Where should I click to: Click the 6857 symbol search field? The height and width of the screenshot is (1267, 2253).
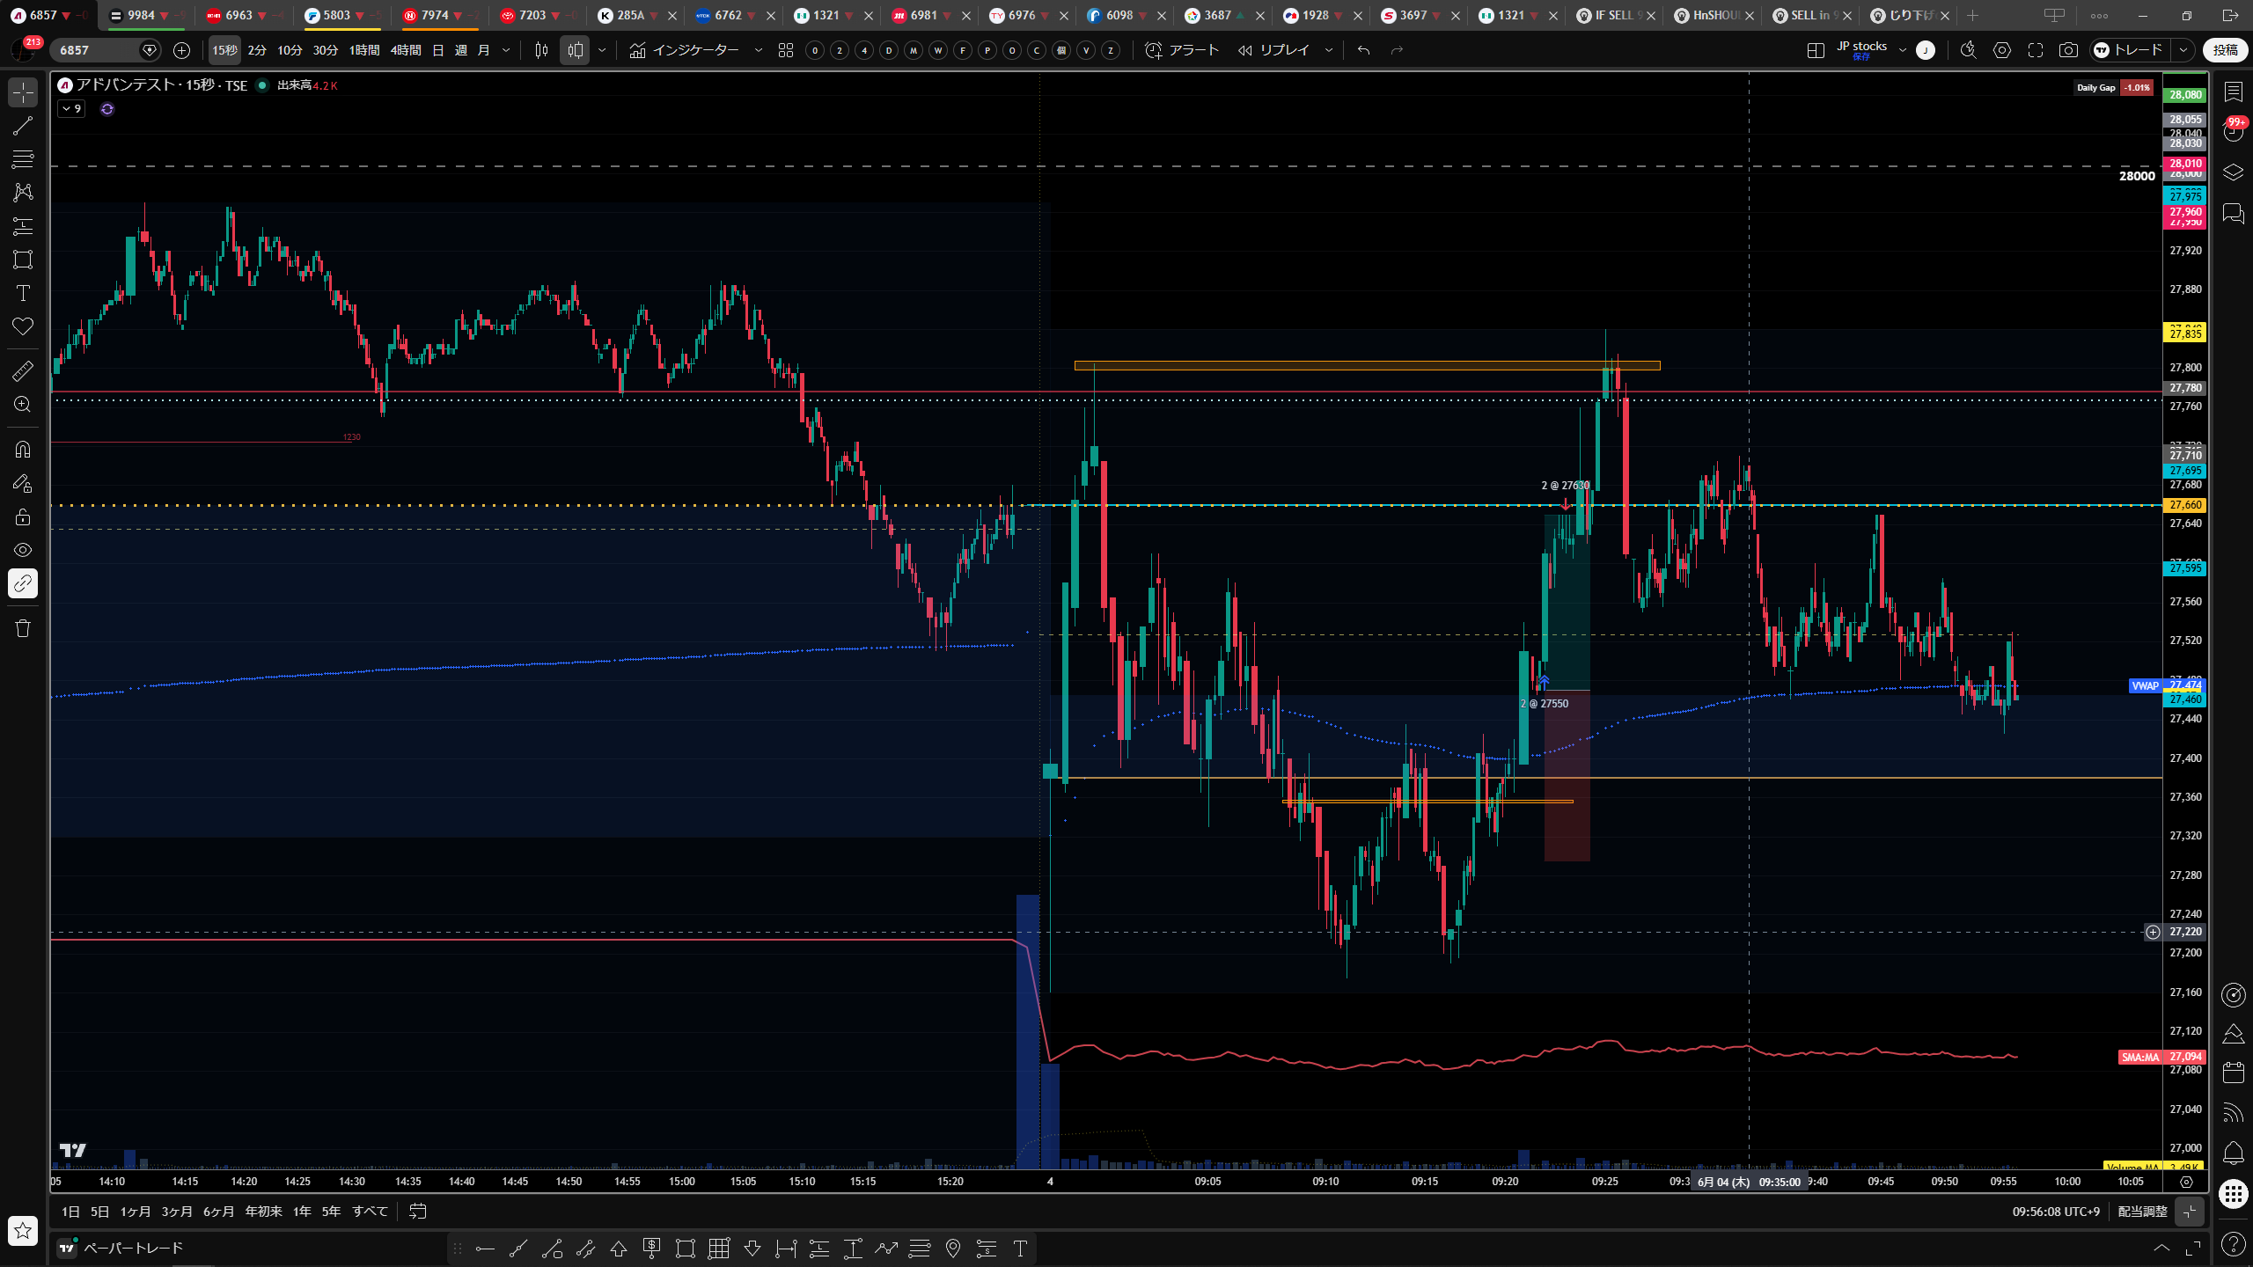(97, 50)
